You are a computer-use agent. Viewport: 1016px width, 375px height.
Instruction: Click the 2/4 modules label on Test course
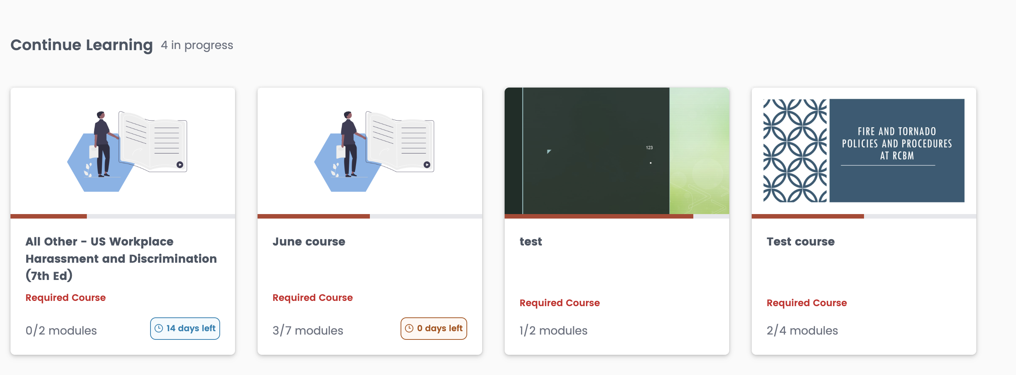coord(802,330)
